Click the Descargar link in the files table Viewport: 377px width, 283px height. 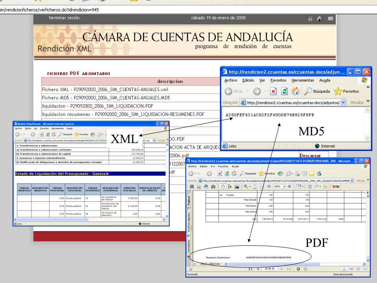pyautogui.click(x=310, y=156)
